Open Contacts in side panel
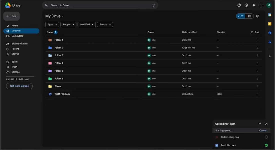Viewport: 275px width, 150px height. (270, 42)
